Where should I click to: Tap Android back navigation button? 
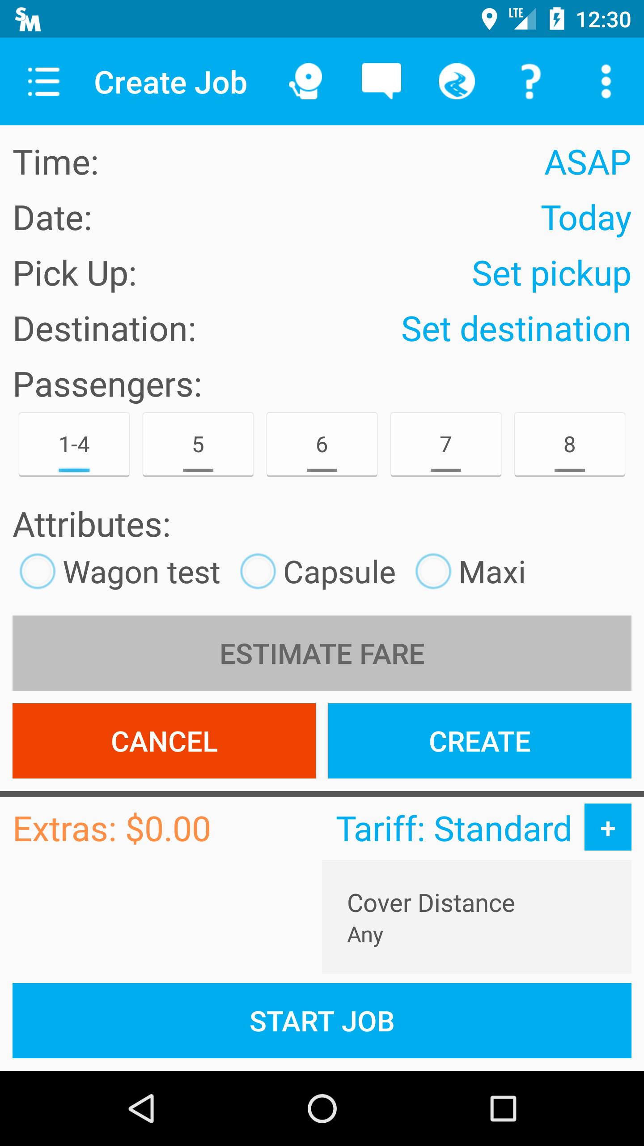pos(141,1108)
